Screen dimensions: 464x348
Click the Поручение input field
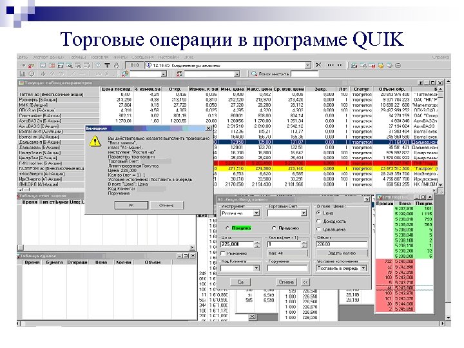click(x=287, y=268)
